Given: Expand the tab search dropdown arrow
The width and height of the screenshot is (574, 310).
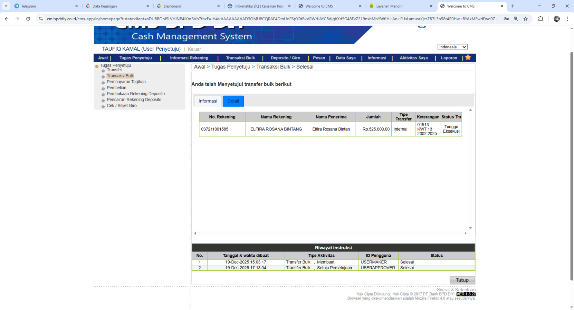Looking at the screenshot, I should tap(6, 6).
